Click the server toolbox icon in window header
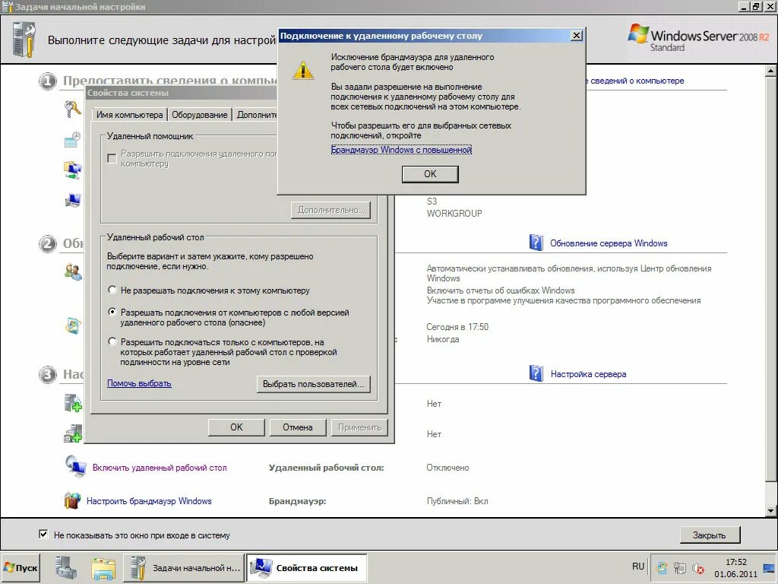The height and width of the screenshot is (584, 778). (x=24, y=40)
